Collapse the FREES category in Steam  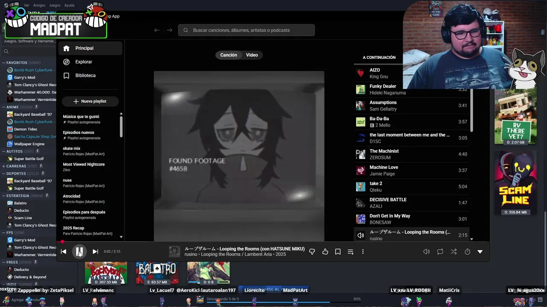click(x=4, y=262)
